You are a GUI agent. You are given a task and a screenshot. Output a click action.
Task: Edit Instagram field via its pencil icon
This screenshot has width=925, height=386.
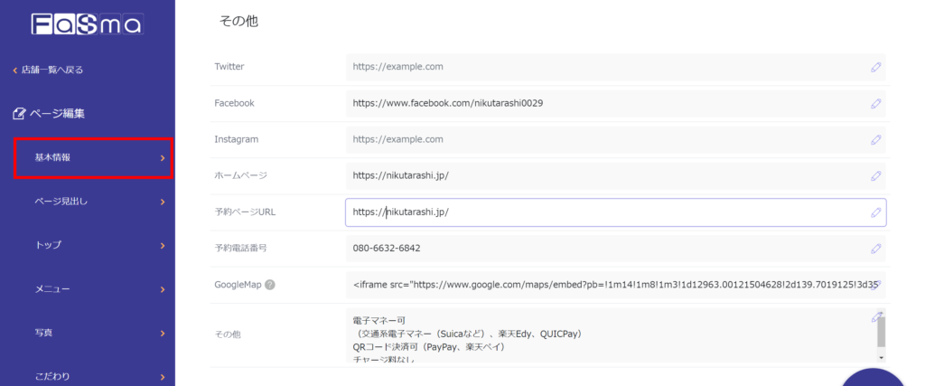click(875, 140)
